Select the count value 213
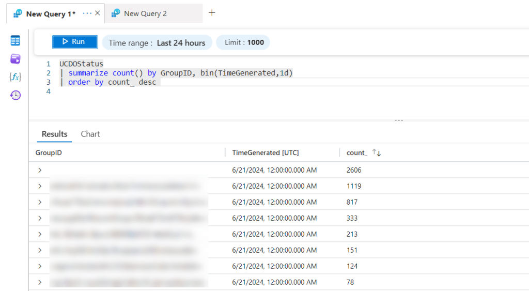The width and height of the screenshot is (529, 291). [x=352, y=234]
